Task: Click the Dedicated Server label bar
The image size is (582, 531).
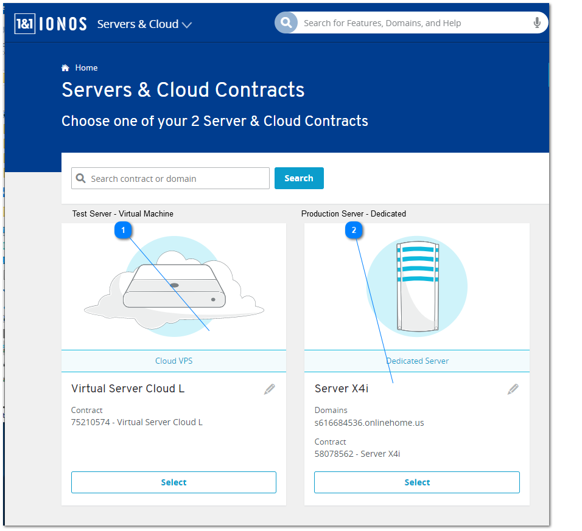Action: (x=417, y=361)
